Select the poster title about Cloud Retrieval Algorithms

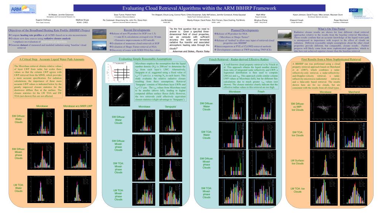(200, 8)
